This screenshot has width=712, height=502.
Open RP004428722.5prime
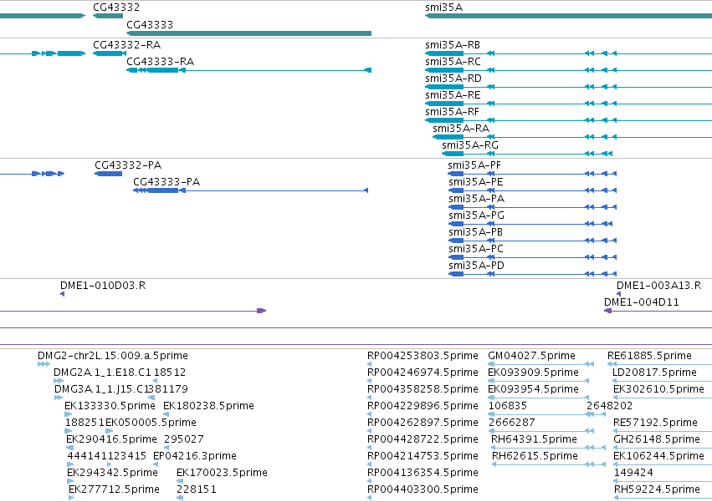[x=423, y=439]
